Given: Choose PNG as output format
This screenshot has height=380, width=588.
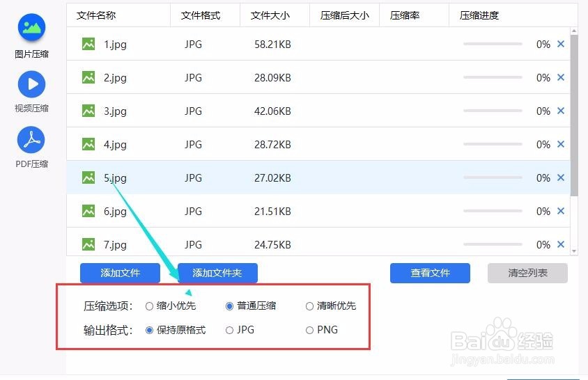Looking at the screenshot, I should pyautogui.click(x=309, y=330).
